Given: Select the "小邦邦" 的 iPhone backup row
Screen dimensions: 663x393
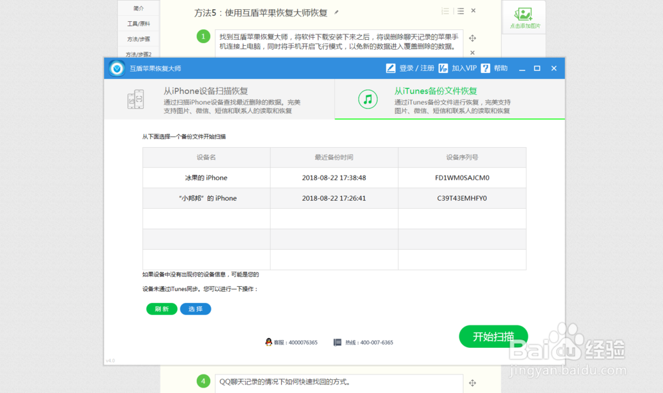Looking at the screenshot, I should [x=334, y=198].
